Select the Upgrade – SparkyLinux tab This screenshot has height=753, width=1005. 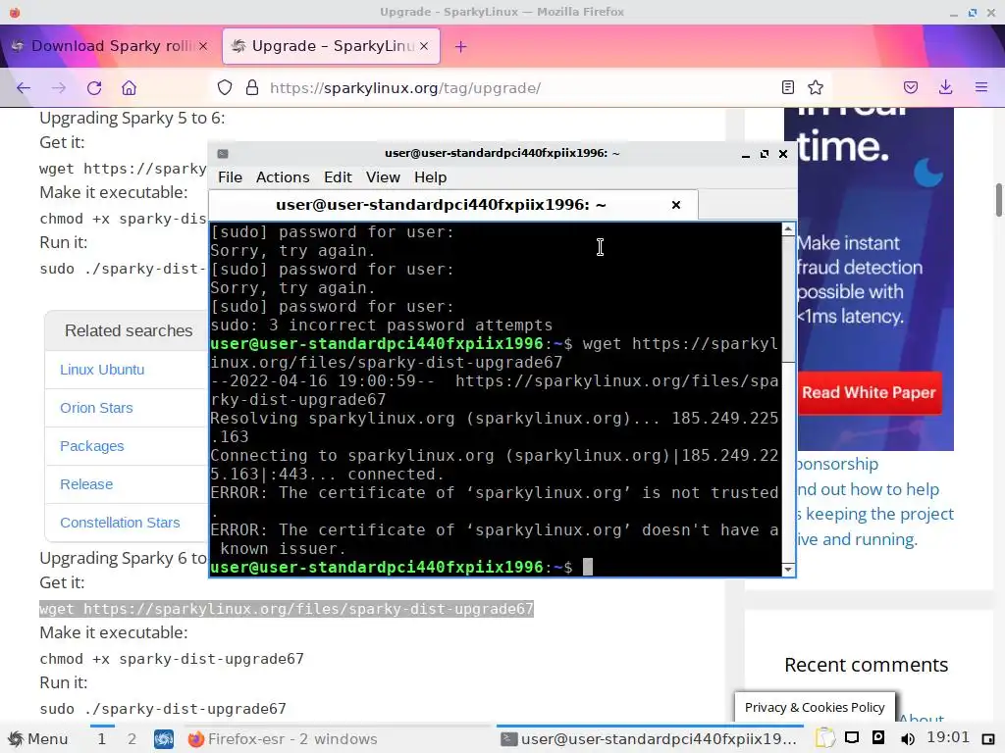point(331,46)
